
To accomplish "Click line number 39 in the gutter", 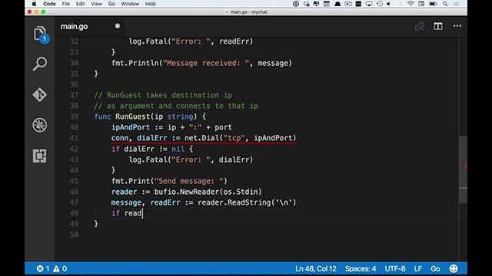I will (74, 117).
